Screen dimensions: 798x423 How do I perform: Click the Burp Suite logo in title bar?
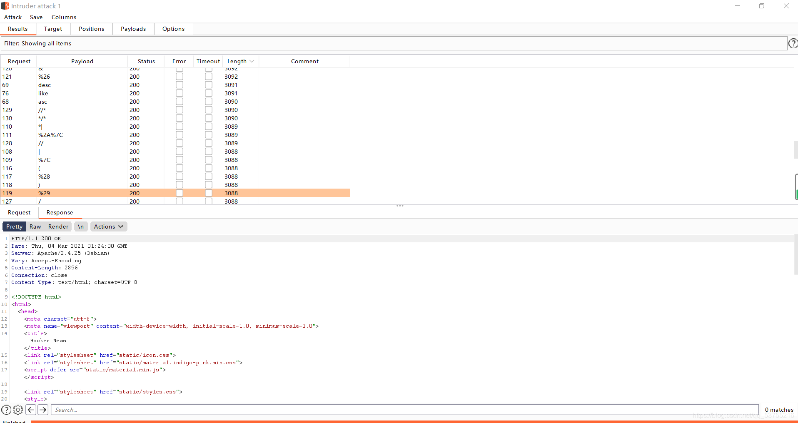[x=5, y=6]
